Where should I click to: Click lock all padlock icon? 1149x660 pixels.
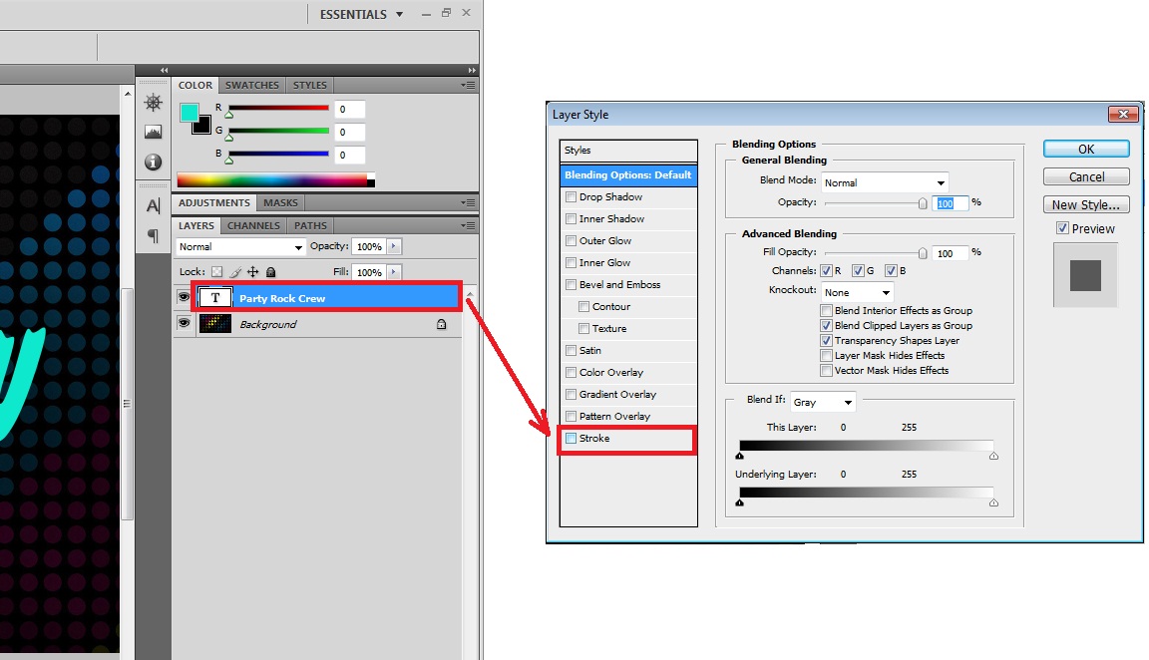tap(270, 272)
